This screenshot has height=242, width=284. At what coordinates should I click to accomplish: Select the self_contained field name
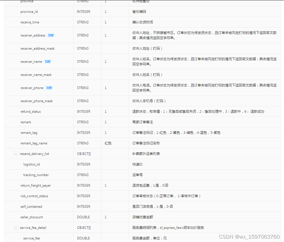pyautogui.click(x=31, y=207)
